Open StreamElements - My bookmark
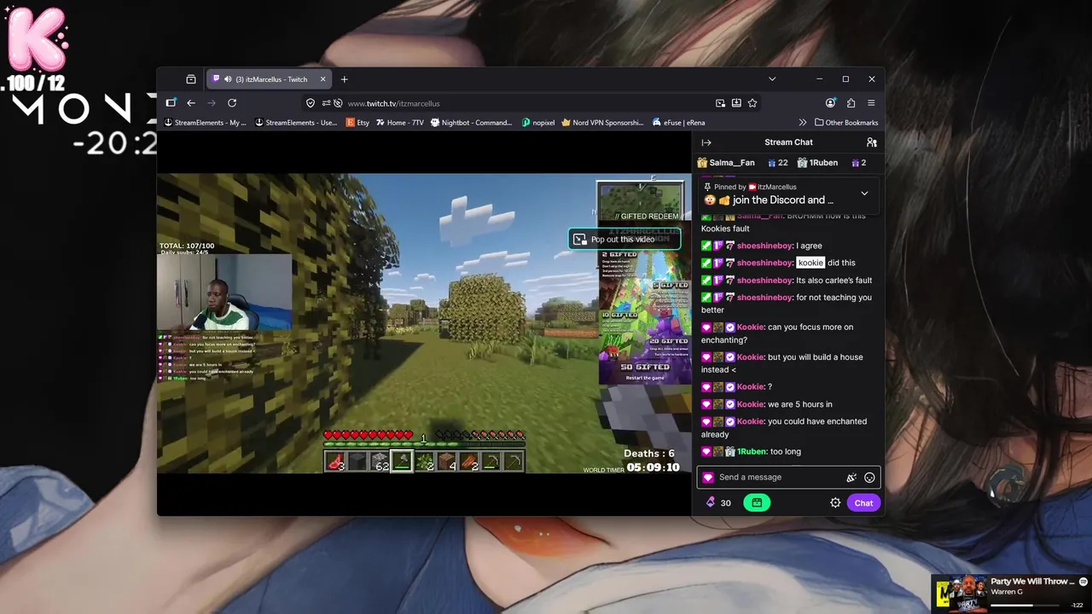Image resolution: width=1092 pixels, height=614 pixels. [x=205, y=123]
